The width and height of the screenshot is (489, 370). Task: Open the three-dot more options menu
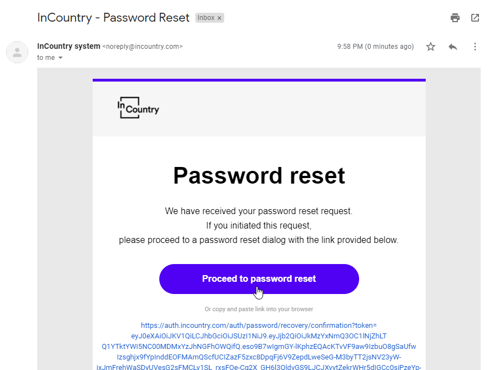tap(475, 47)
